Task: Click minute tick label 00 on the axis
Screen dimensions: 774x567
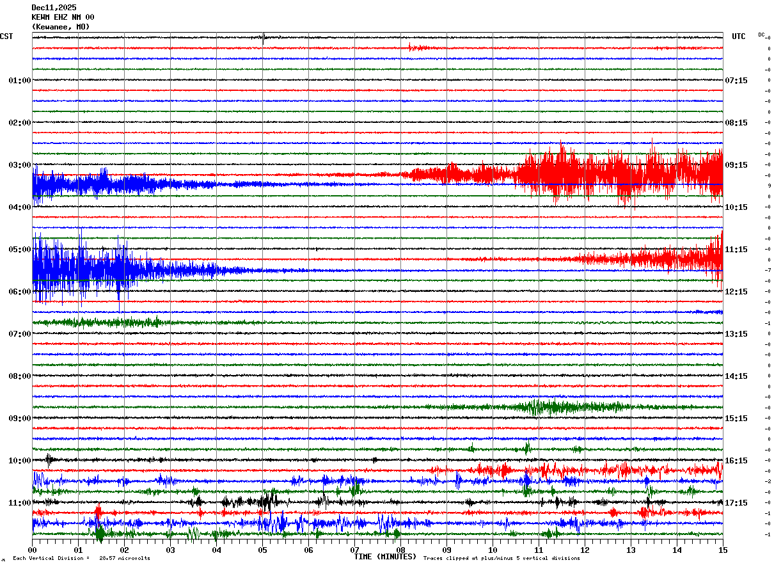Action: click(x=32, y=550)
